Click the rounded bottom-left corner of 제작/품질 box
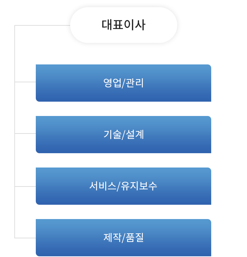Viewport: 247px width, 257px height. 37,255
